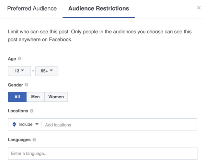Switch to the Preferred Audience tab
206x167 pixels.
[32, 9]
